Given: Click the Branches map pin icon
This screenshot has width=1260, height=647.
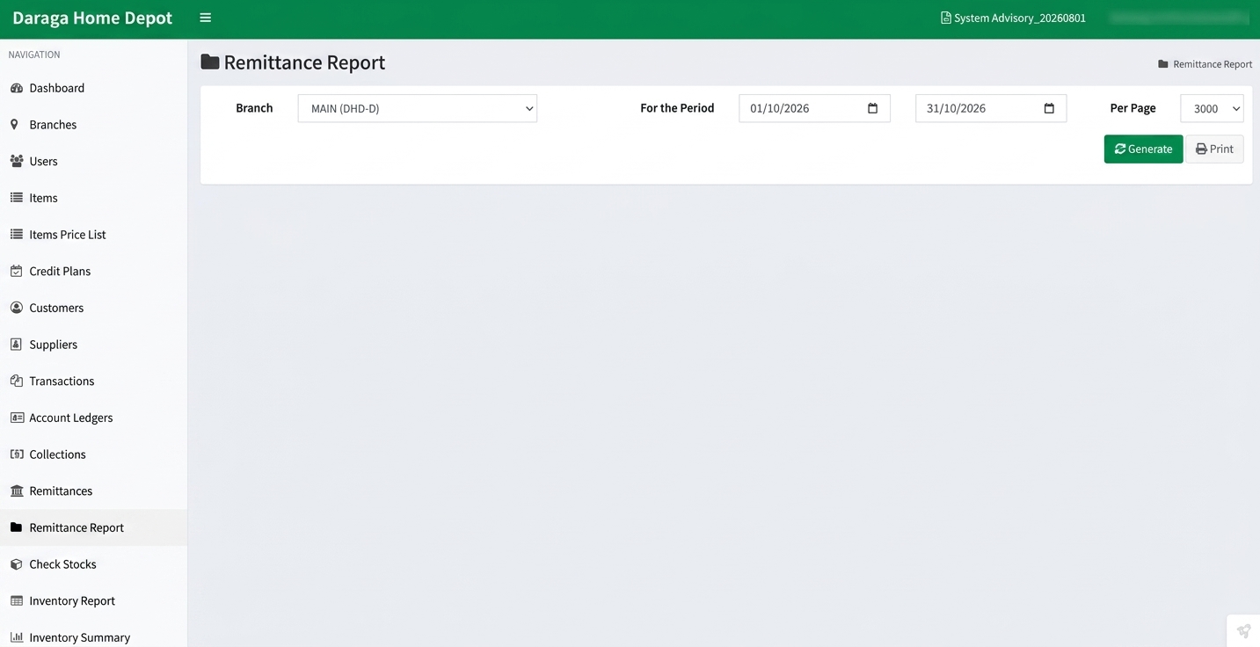Looking at the screenshot, I should pos(14,125).
